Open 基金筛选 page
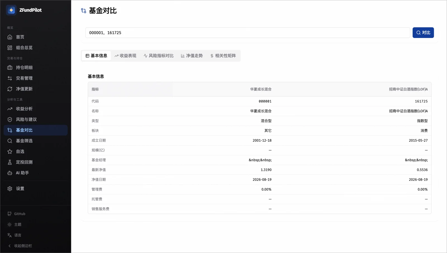Viewport: 447px width, 253px height. [x=35, y=141]
